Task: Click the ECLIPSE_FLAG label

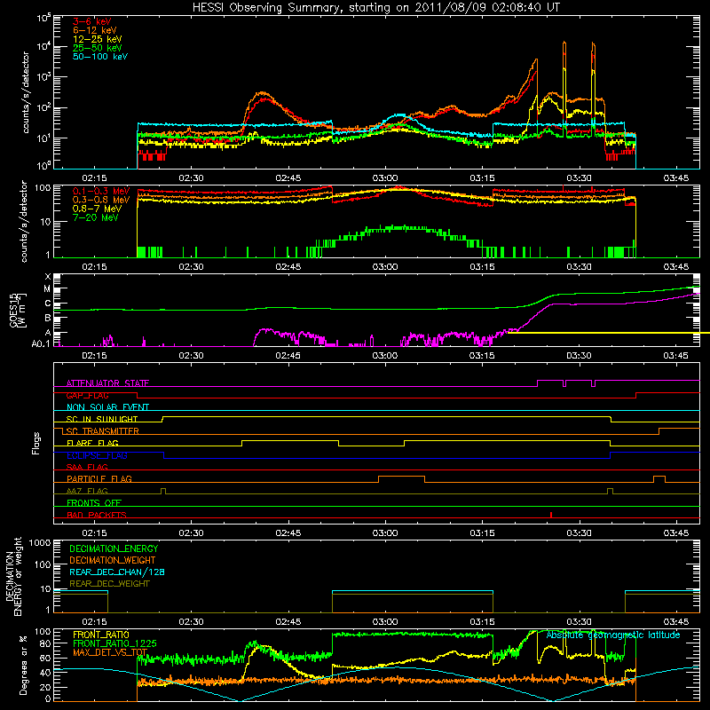Action: (97, 455)
